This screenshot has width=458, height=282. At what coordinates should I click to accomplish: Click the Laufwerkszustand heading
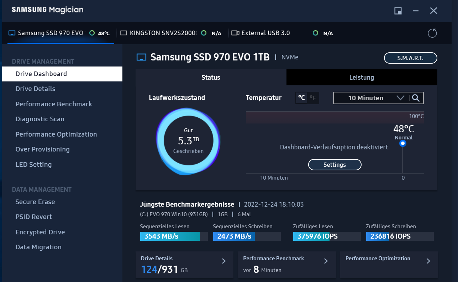tap(177, 98)
